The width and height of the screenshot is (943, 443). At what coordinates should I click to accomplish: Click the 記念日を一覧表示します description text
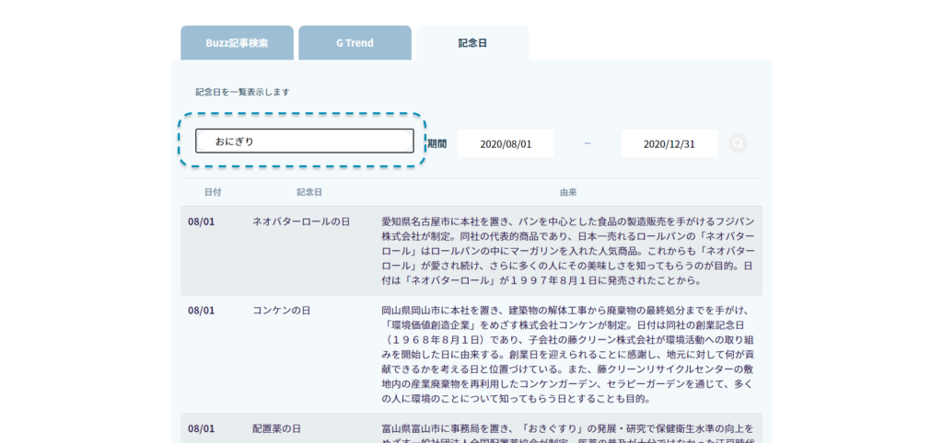(x=242, y=92)
